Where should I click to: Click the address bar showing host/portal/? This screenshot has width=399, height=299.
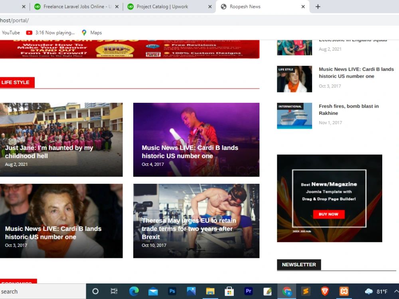[199, 20]
